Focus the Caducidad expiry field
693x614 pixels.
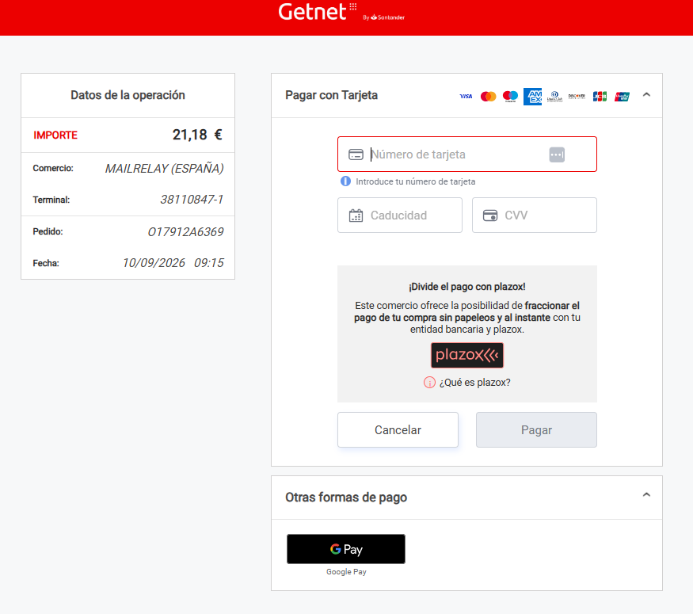400,215
